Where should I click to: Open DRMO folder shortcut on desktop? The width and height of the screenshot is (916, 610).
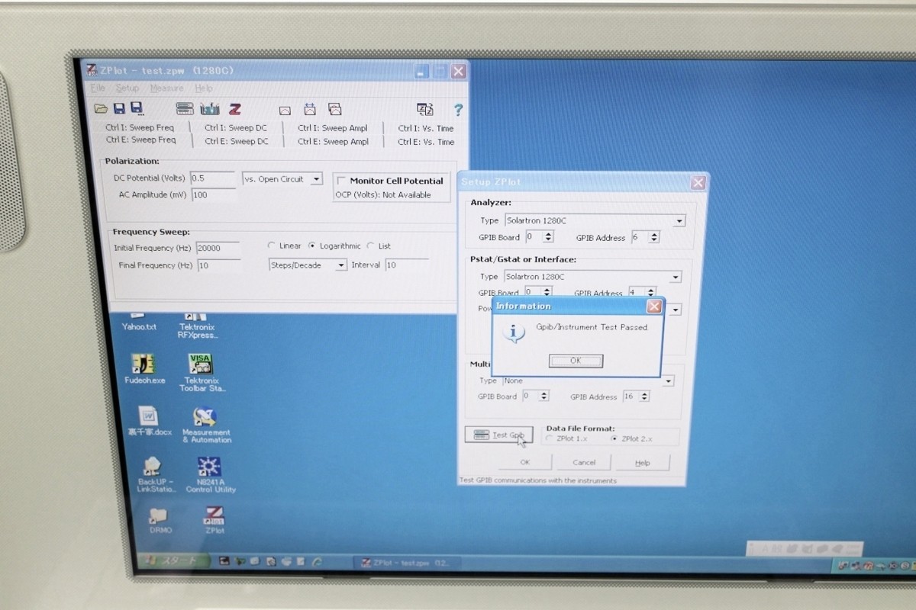[x=159, y=520]
